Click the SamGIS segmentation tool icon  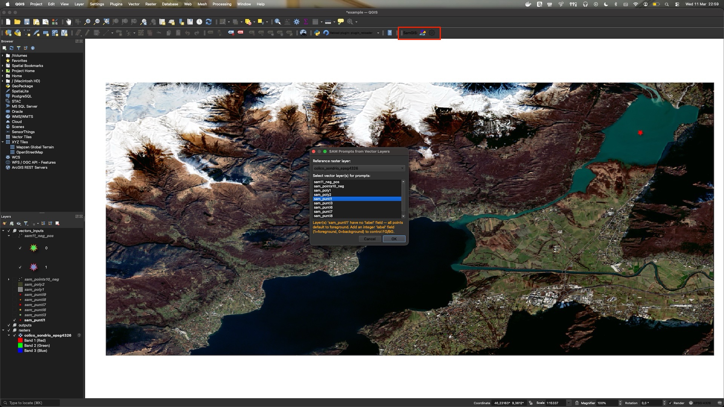point(423,33)
